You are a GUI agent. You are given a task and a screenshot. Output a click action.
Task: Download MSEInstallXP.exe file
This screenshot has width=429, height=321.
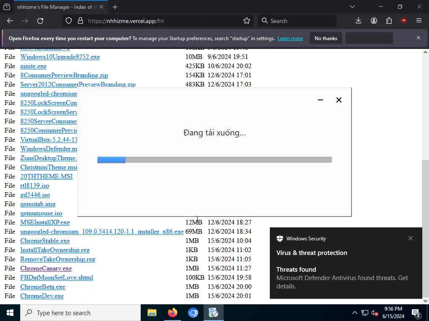[x=45, y=222]
